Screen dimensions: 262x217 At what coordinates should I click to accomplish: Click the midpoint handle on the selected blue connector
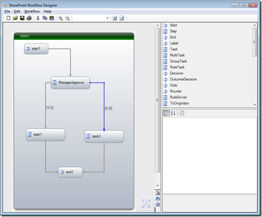[104, 106]
